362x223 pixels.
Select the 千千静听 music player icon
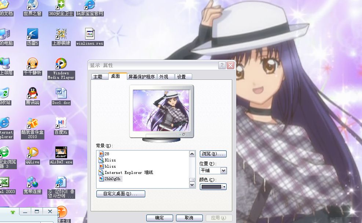tap(32, 64)
